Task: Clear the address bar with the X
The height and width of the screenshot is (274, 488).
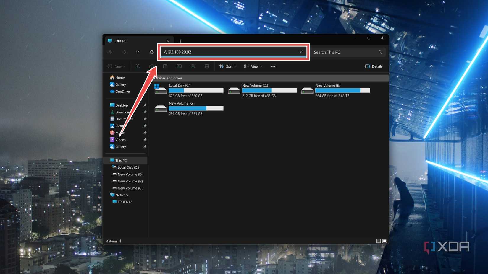Action: click(x=301, y=52)
